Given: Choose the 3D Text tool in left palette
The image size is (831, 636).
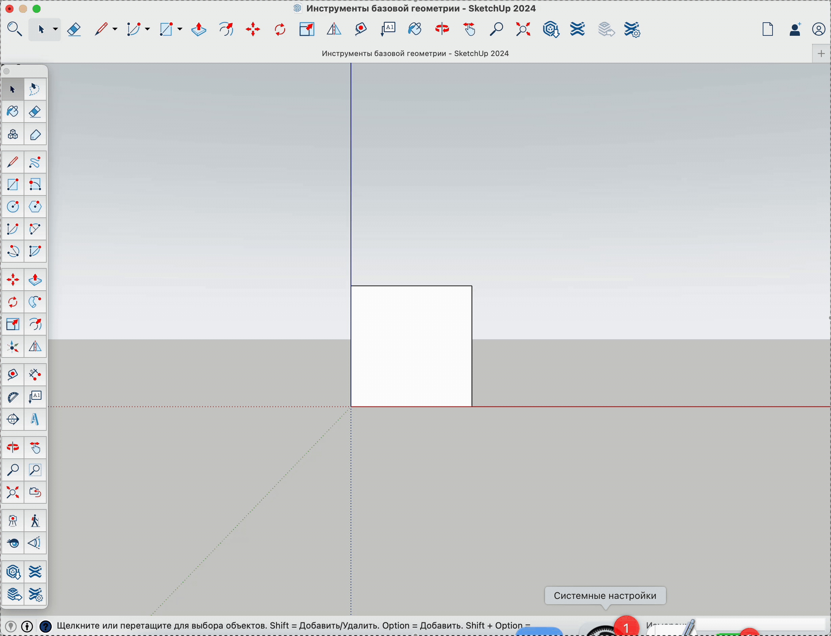Looking at the screenshot, I should pyautogui.click(x=35, y=419).
